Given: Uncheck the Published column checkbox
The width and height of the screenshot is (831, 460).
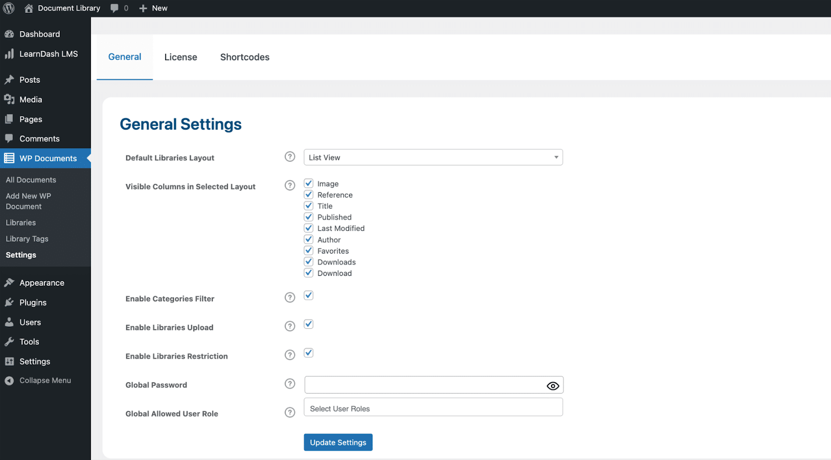Looking at the screenshot, I should pyautogui.click(x=309, y=217).
